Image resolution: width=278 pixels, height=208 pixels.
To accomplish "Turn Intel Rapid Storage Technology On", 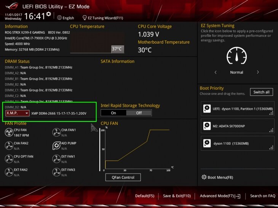I will pyautogui.click(x=113, y=113).
